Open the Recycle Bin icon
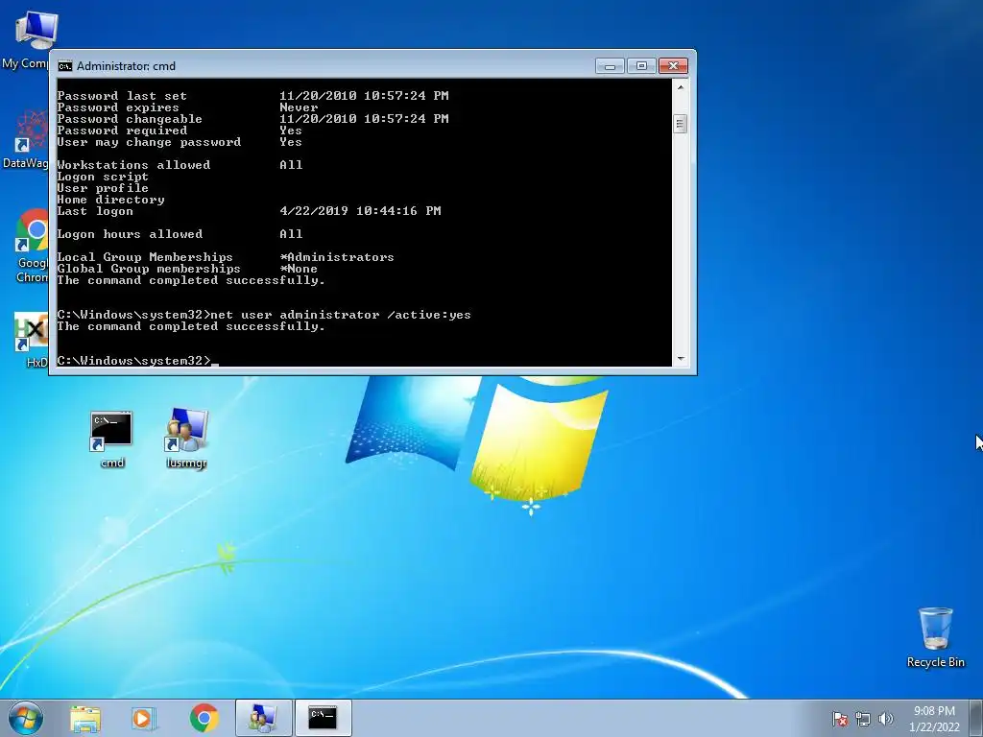 [x=935, y=637]
